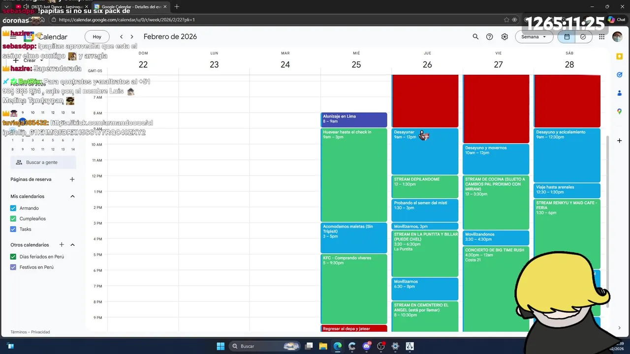Bookmark this page with star icon
This screenshot has height=354, width=630.
click(x=506, y=20)
